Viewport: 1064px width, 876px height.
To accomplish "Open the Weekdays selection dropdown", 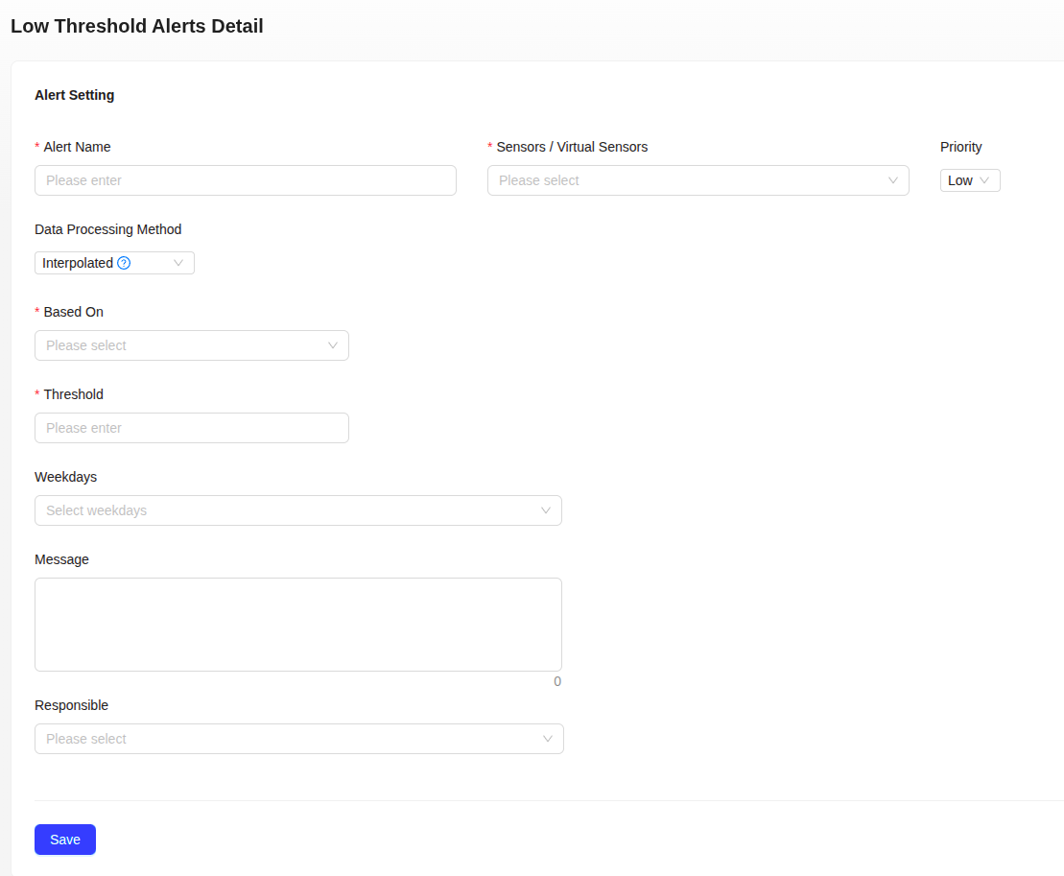I will [x=298, y=510].
